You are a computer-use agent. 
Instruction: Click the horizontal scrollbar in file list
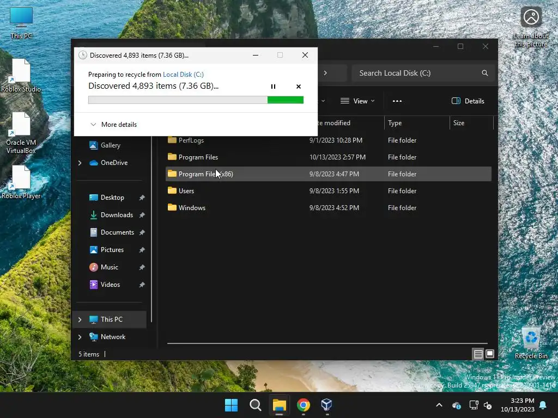point(327,343)
